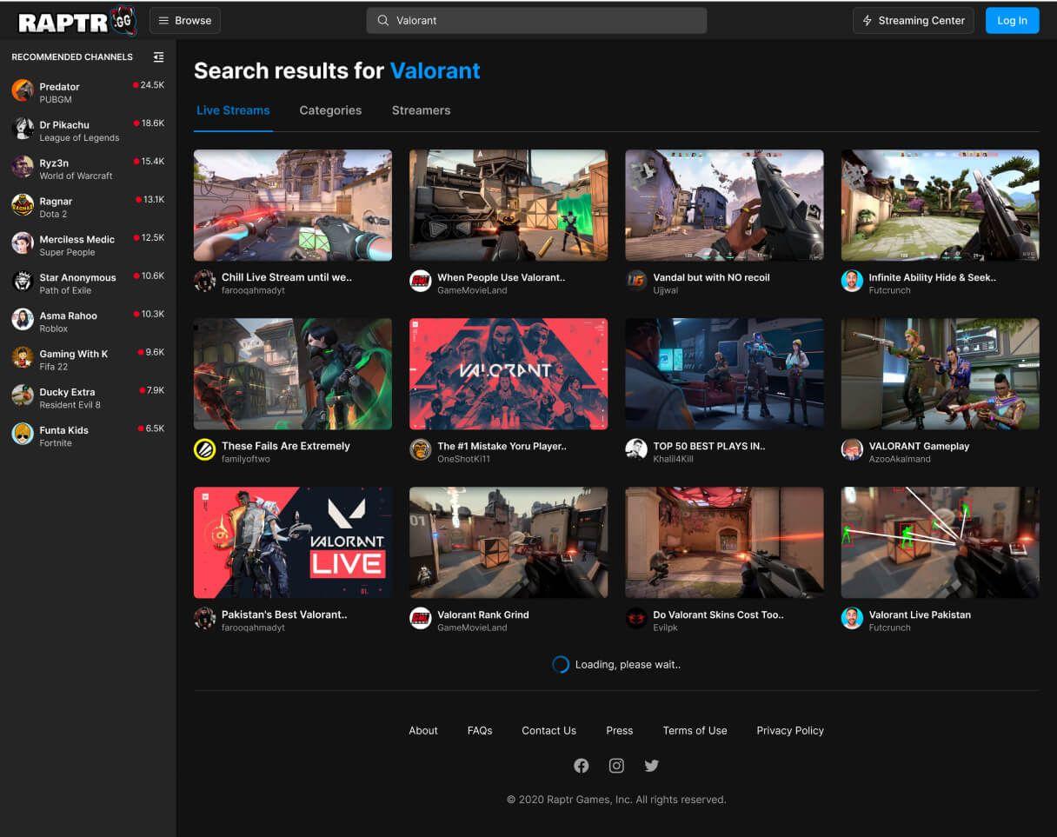The height and width of the screenshot is (837, 1057).
Task: Click Khalil4Kill streamer avatar icon
Action: click(x=636, y=449)
